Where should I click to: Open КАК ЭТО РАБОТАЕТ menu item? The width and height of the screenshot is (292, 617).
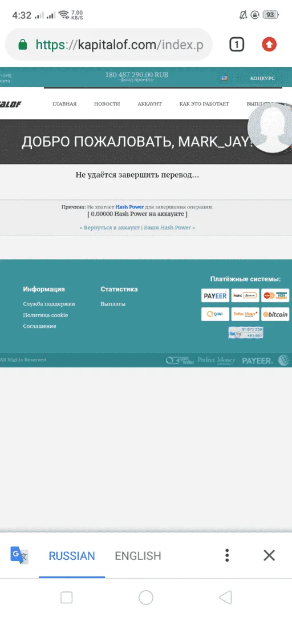click(x=204, y=104)
